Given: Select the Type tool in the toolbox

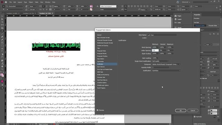Looking at the screenshot, I should (x=2, y=31).
